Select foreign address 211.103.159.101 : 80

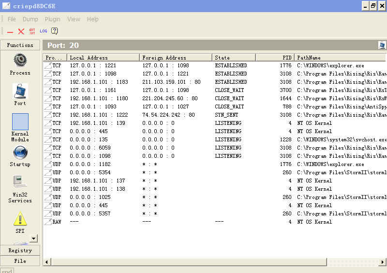click(x=171, y=82)
